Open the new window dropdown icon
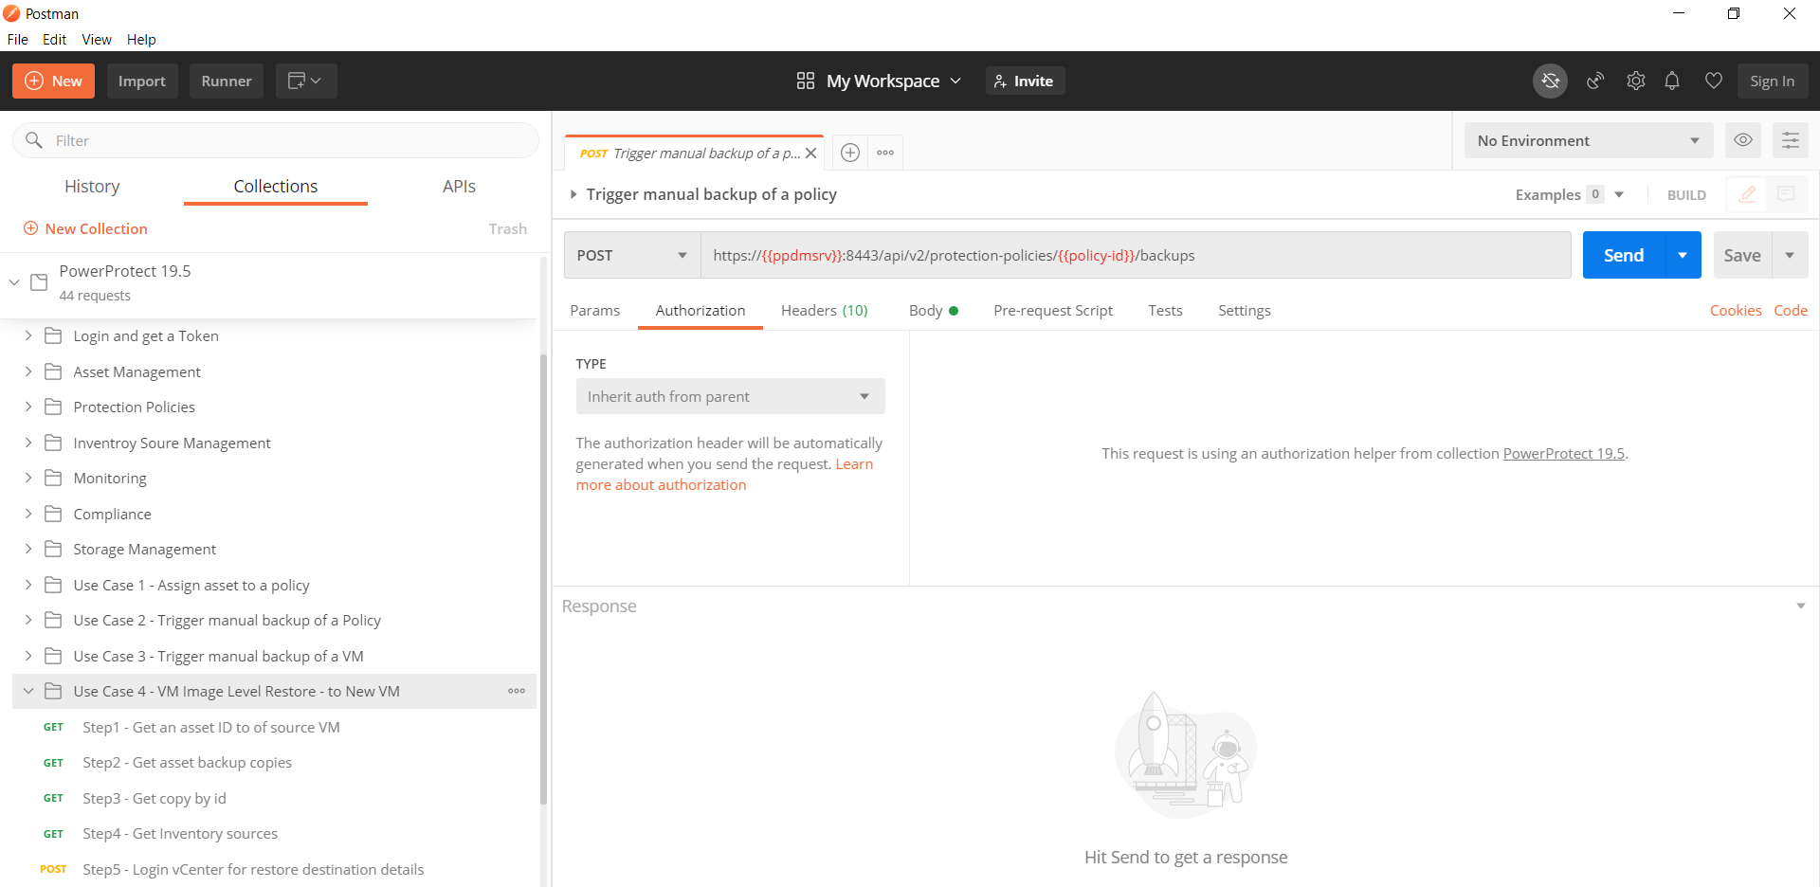The width and height of the screenshot is (1820, 887). point(305,81)
